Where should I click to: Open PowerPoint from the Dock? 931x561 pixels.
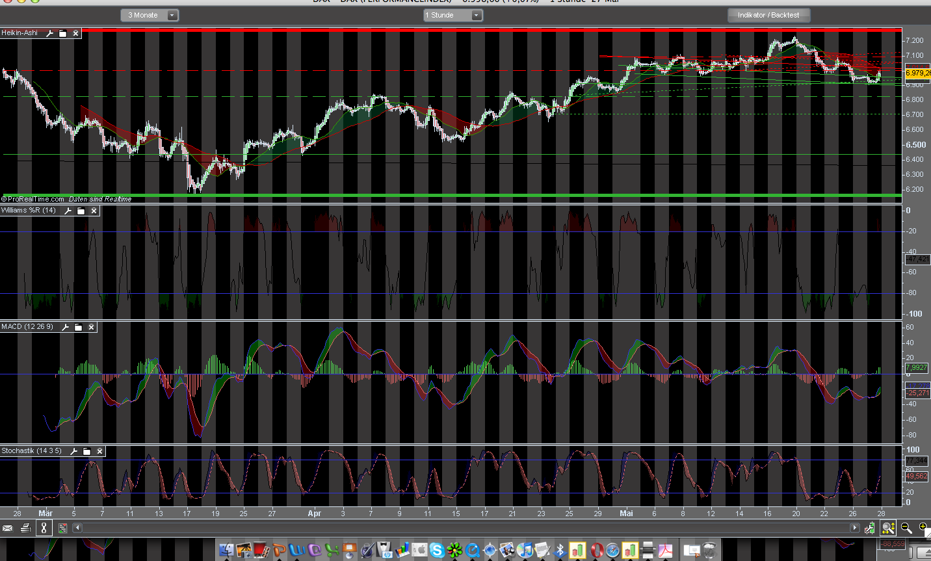(280, 551)
